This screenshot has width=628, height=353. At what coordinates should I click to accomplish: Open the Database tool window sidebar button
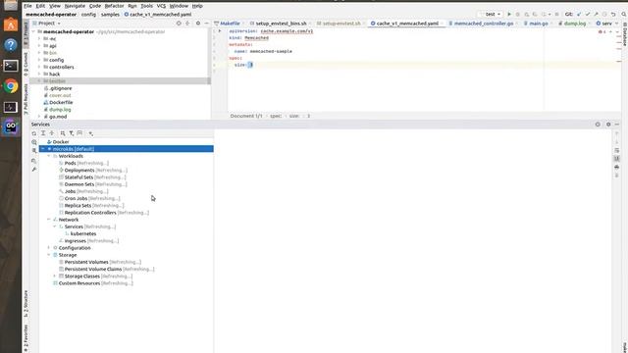click(624, 34)
